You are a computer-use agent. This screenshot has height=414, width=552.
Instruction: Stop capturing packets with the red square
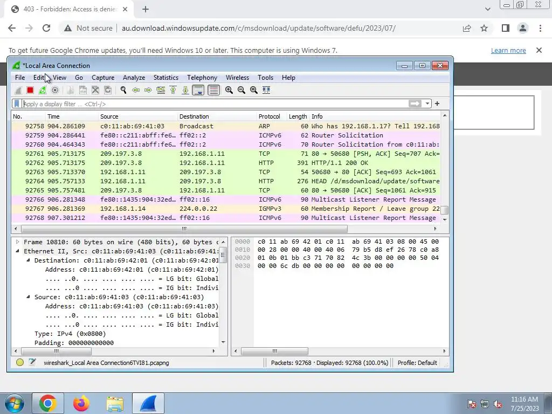pos(30,90)
